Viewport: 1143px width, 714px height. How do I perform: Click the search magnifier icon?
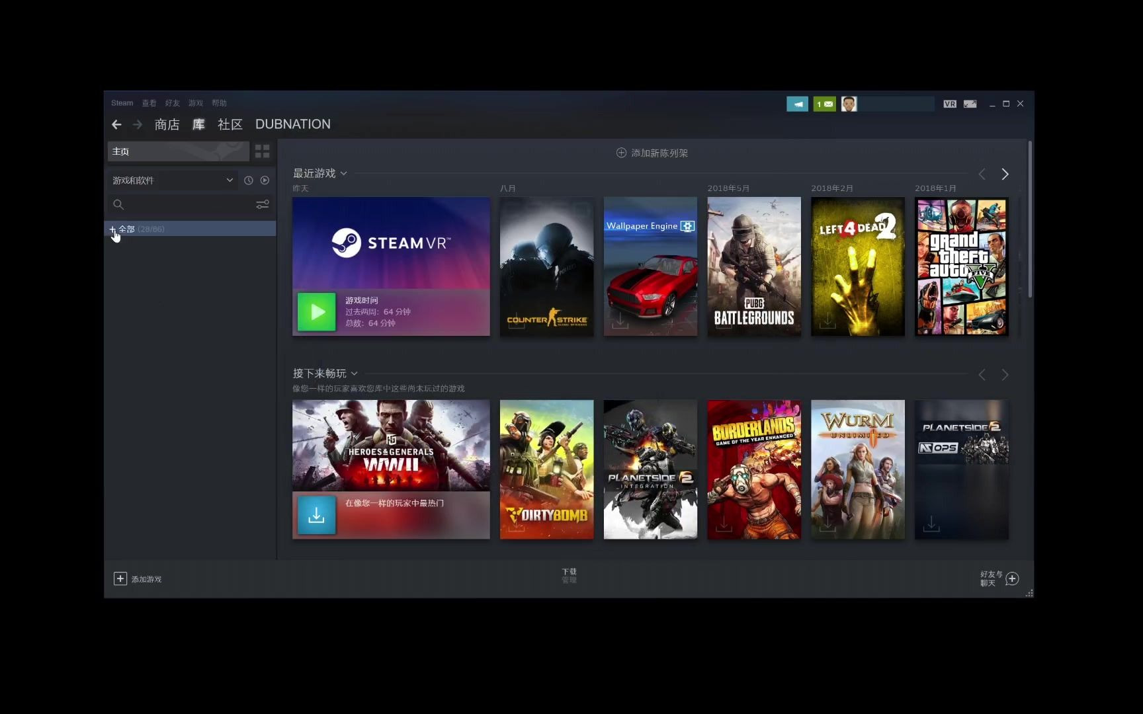click(x=118, y=205)
